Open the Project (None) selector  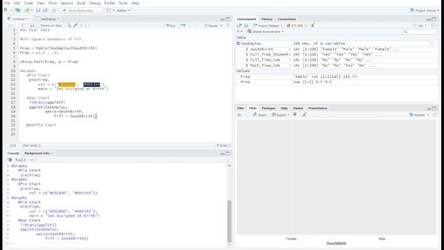click(x=425, y=10)
